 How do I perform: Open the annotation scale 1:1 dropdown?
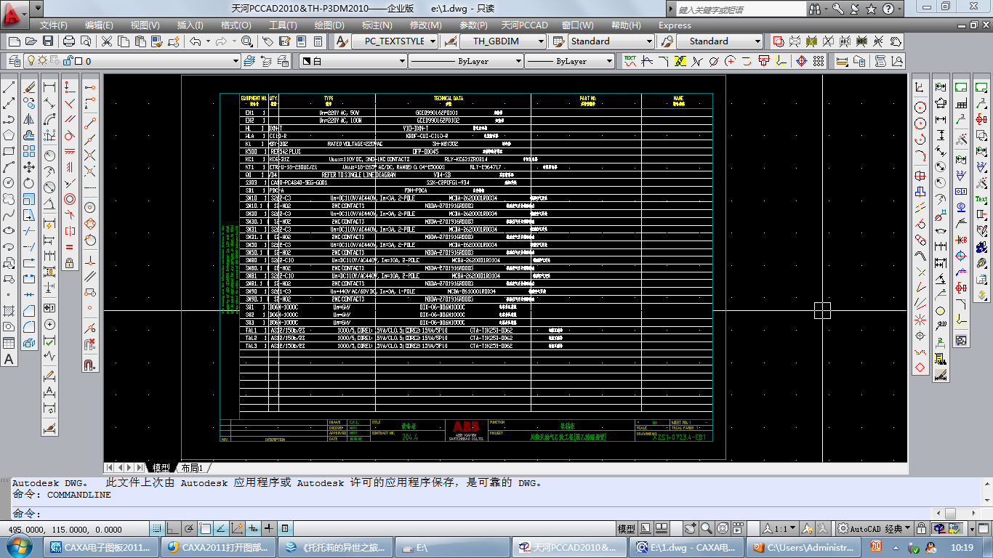tap(779, 528)
